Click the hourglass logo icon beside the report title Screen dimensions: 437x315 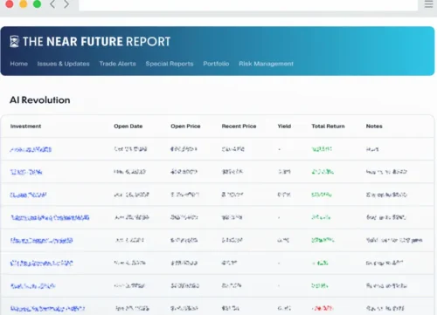click(14, 42)
